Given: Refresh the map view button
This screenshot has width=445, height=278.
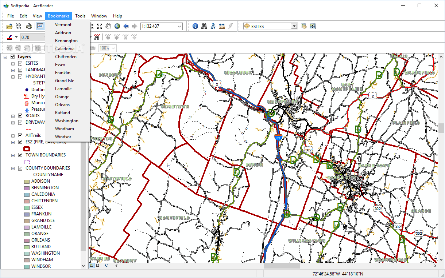Looking at the screenshot, I should coord(106,266).
